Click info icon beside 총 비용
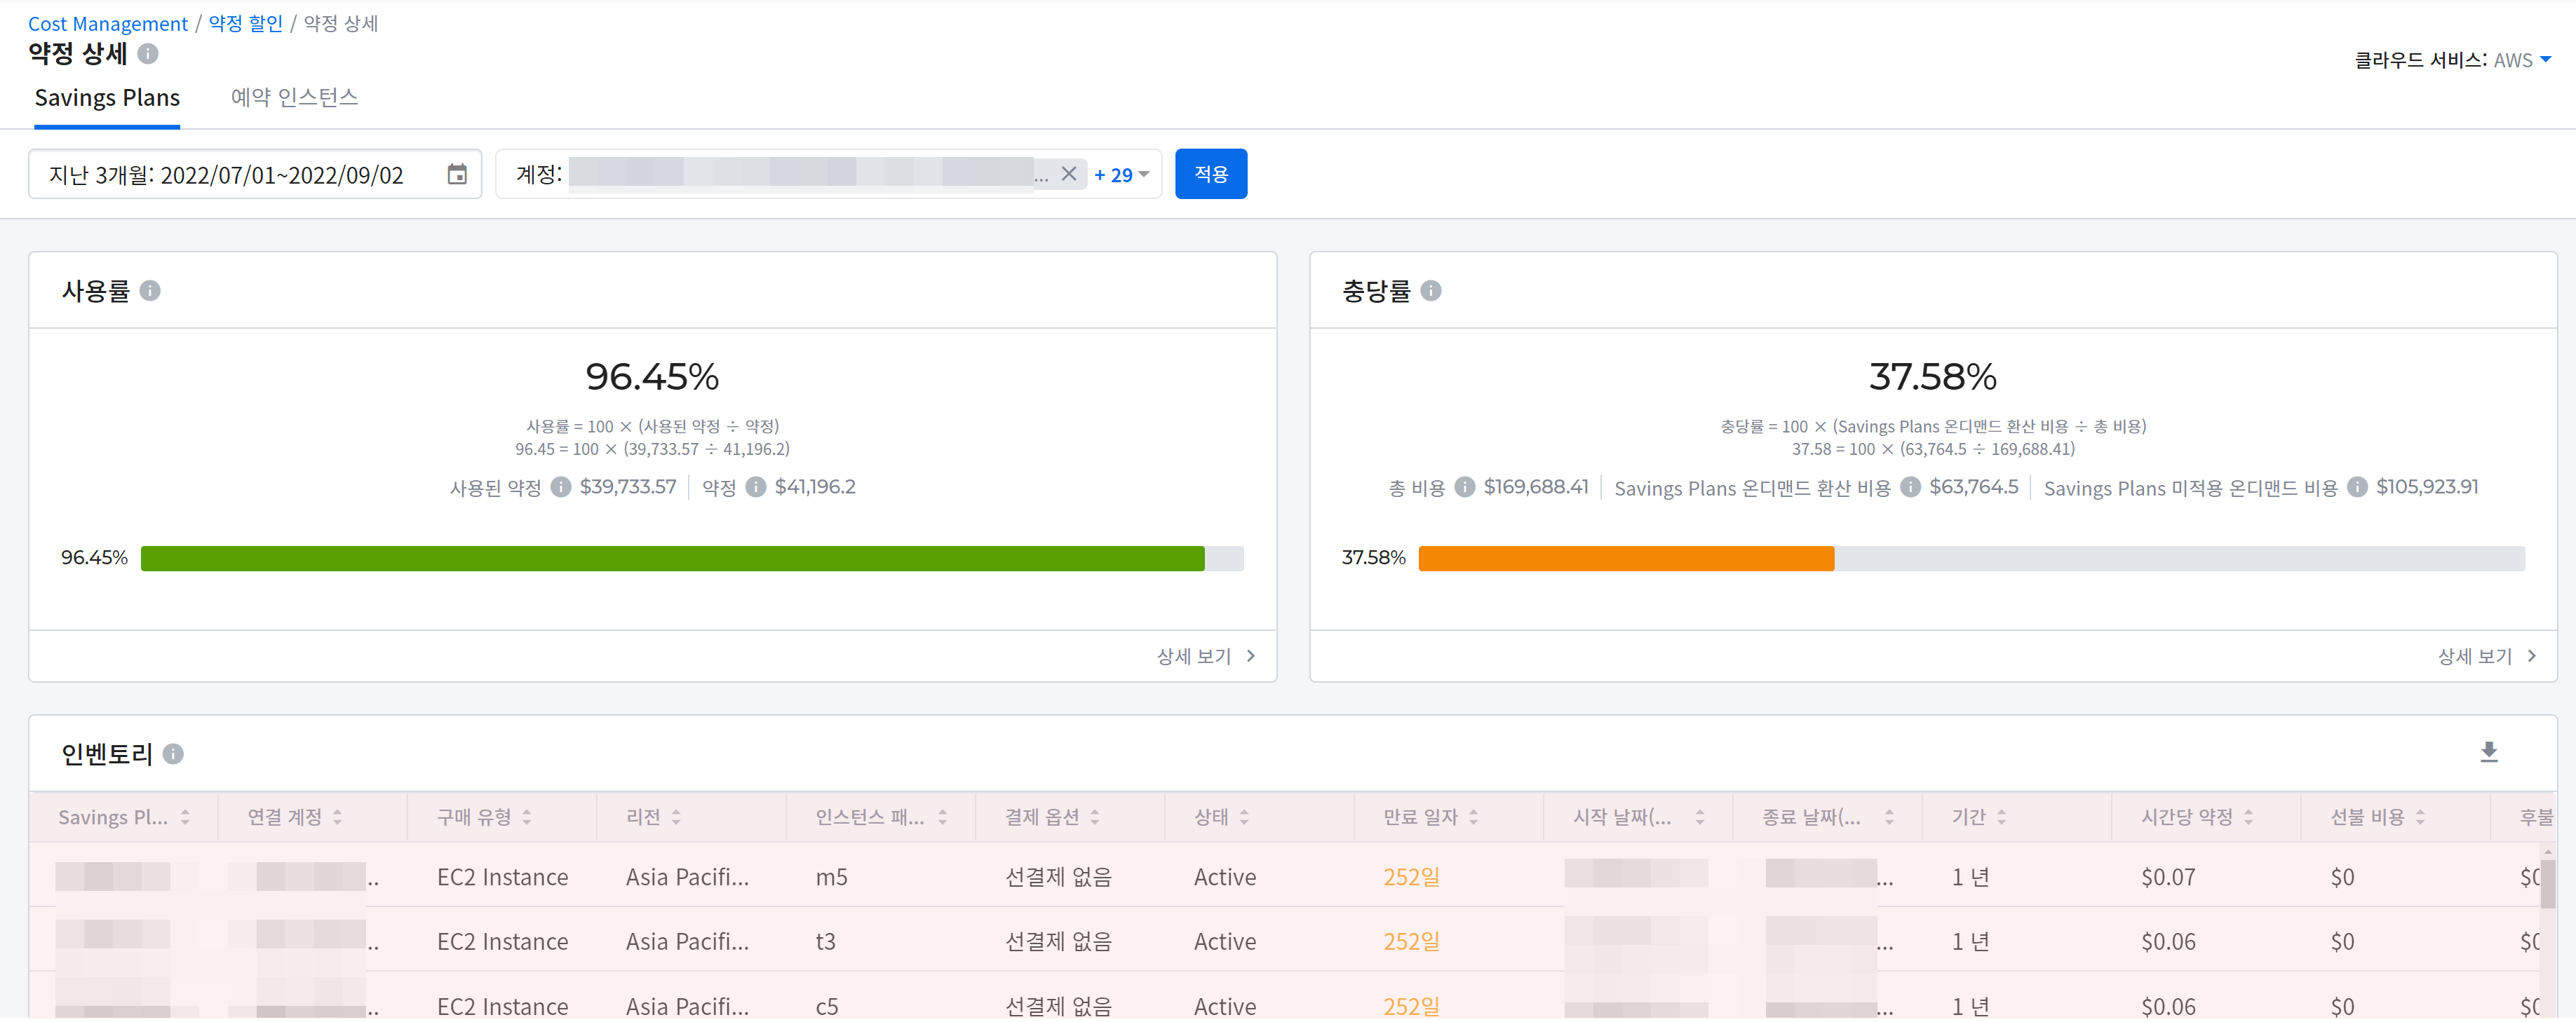Image resolution: width=2576 pixels, height=1022 pixels. click(1464, 488)
